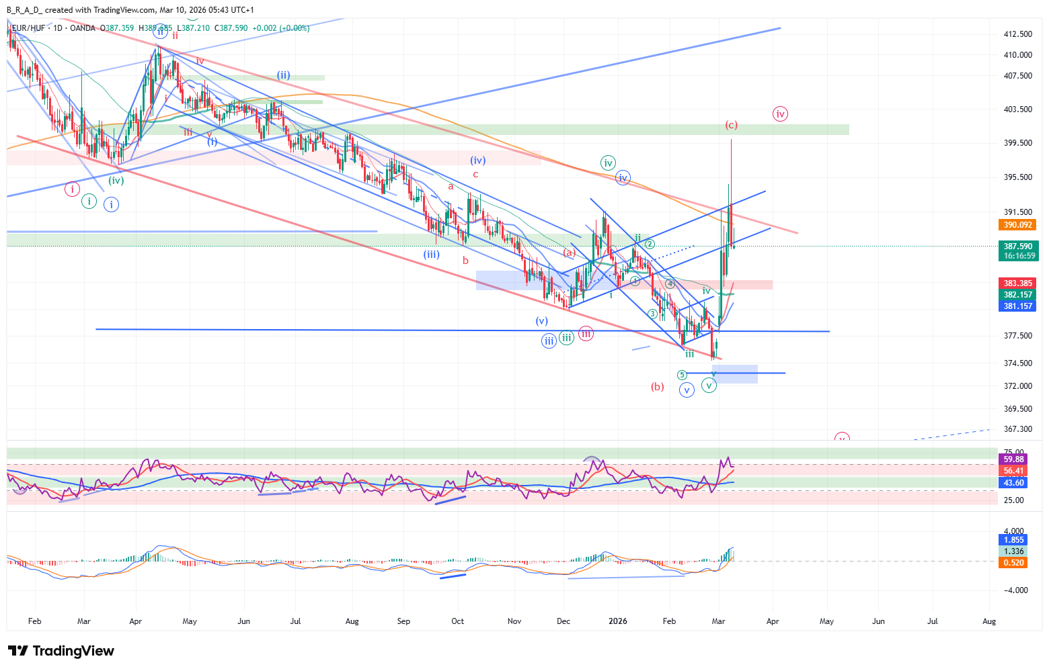Select the red (c) wave label
This screenshot has height=671, width=1049.
[x=731, y=125]
